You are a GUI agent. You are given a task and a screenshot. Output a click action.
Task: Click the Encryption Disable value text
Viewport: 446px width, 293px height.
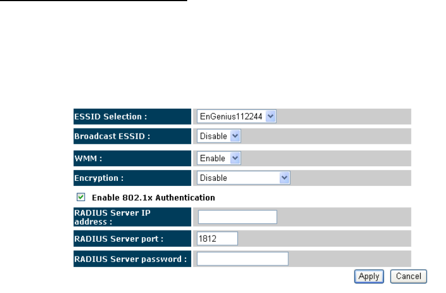[x=213, y=178]
